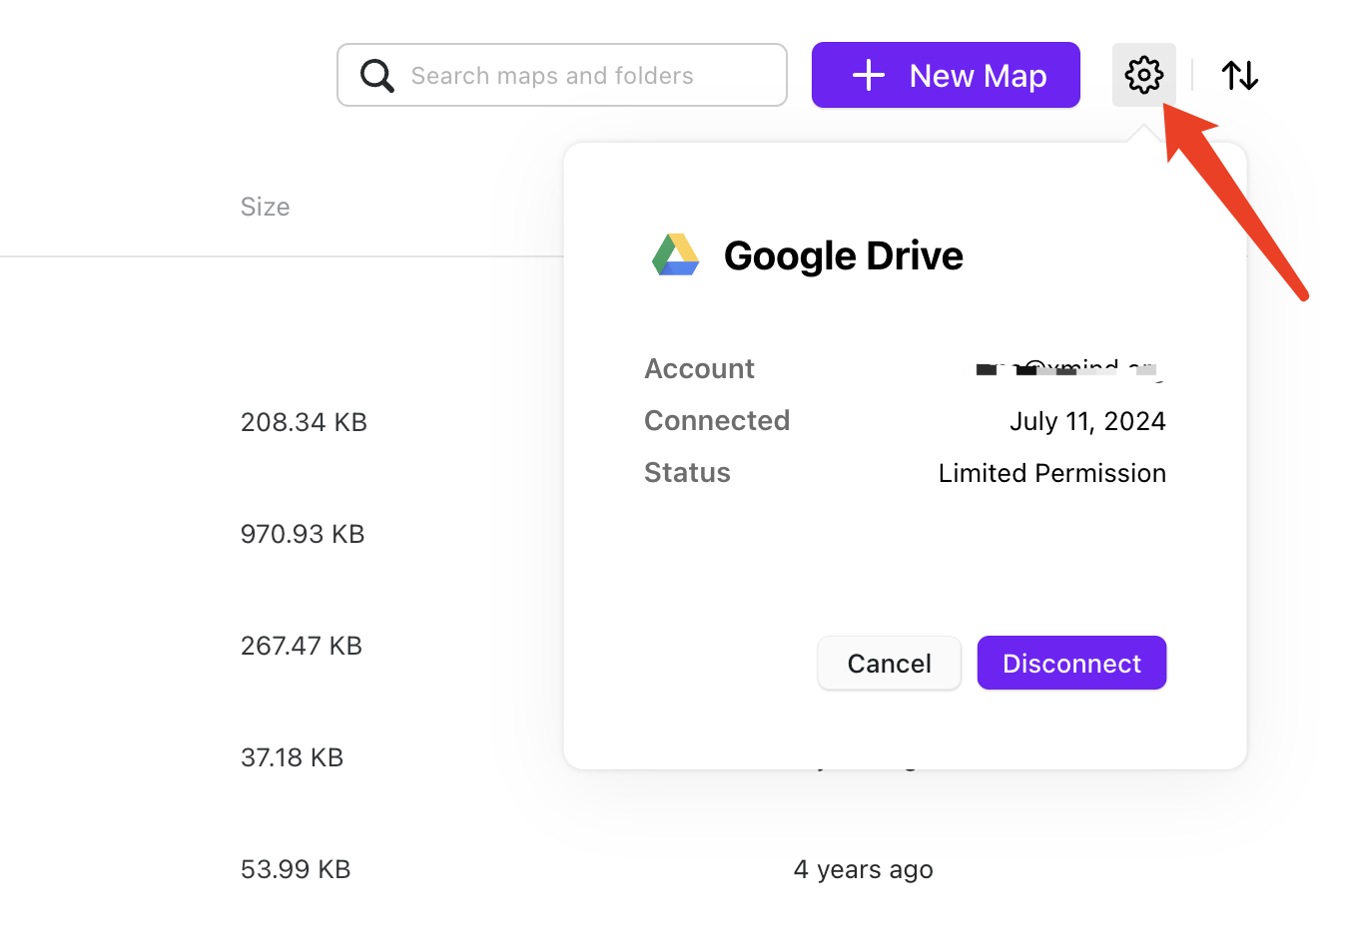The height and width of the screenshot is (952, 1354).
Task: Select the 970.93 KB file size
Action: click(303, 534)
